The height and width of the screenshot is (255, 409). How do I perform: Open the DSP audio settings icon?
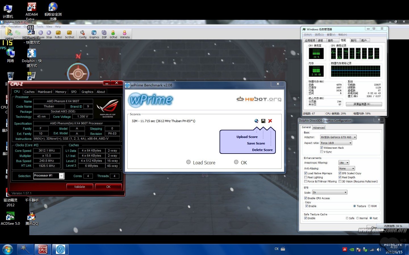click(x=104, y=35)
